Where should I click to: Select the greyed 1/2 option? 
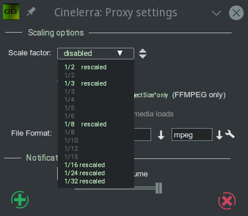(69, 75)
